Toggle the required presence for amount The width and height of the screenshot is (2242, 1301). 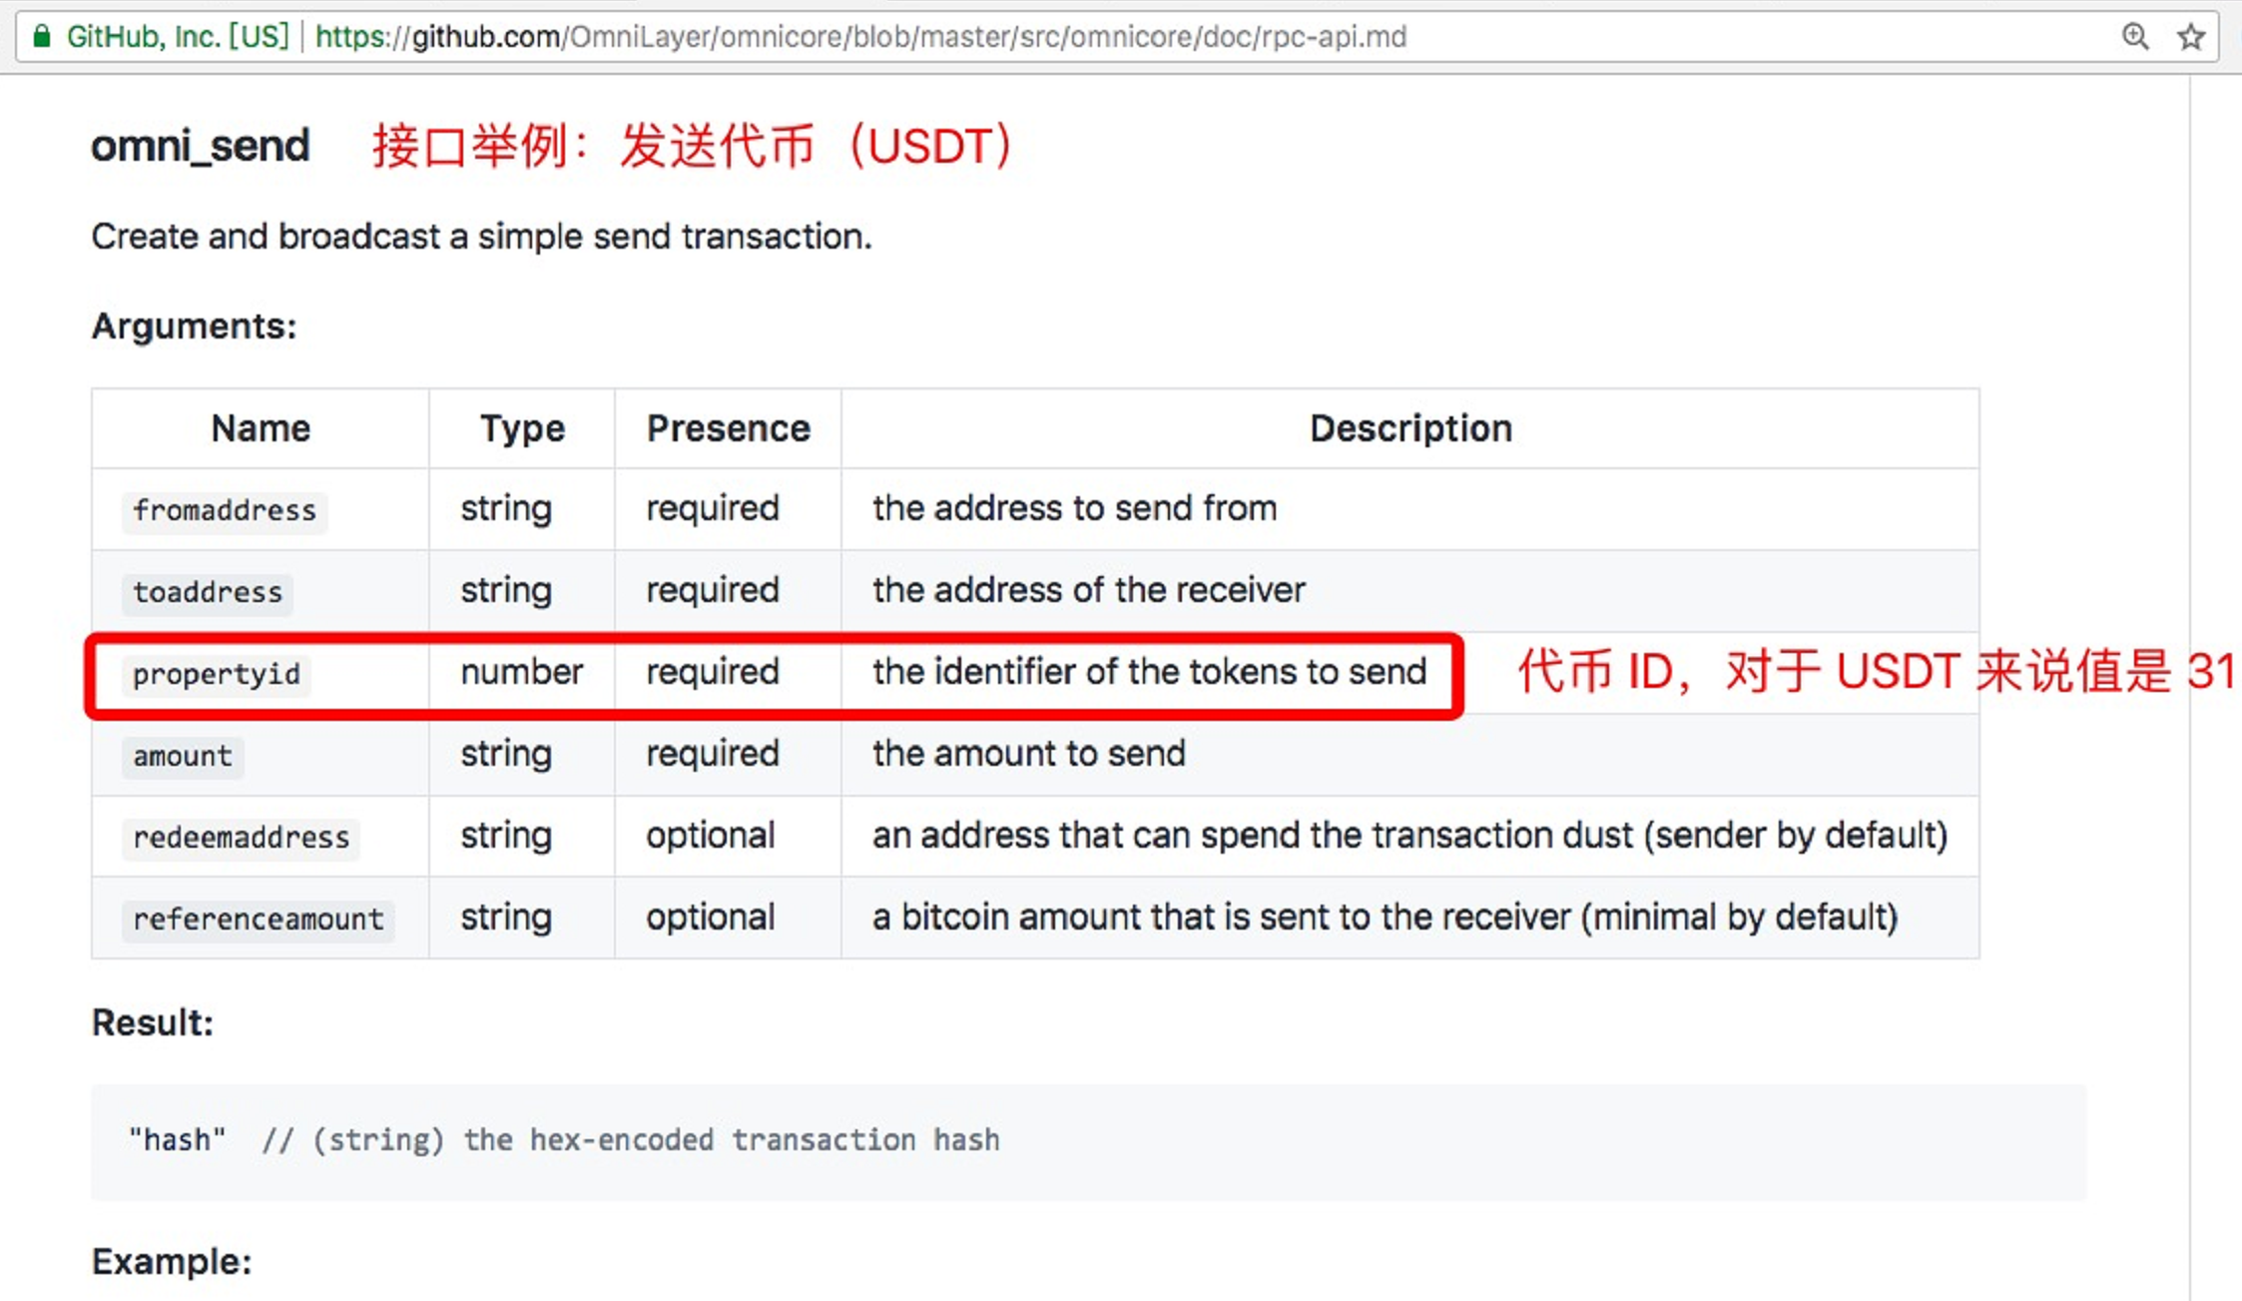click(713, 754)
